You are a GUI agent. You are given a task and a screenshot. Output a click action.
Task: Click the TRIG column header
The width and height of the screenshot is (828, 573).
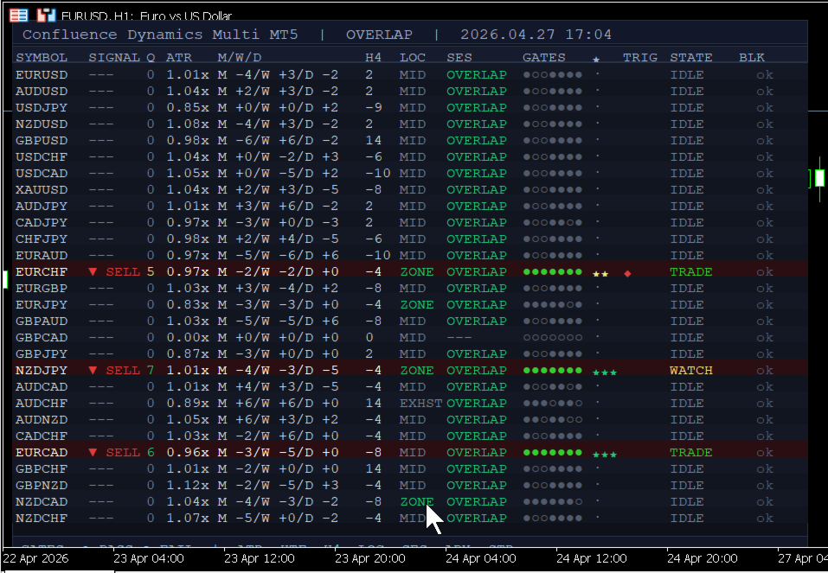click(x=640, y=58)
